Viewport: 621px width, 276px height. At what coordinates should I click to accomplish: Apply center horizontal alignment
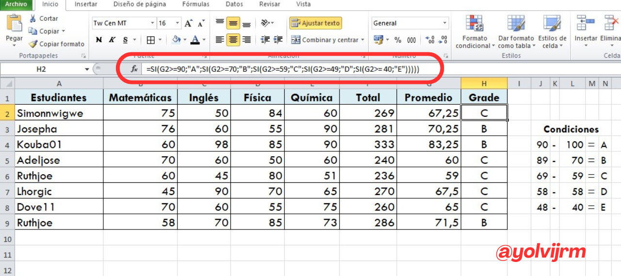click(x=233, y=40)
